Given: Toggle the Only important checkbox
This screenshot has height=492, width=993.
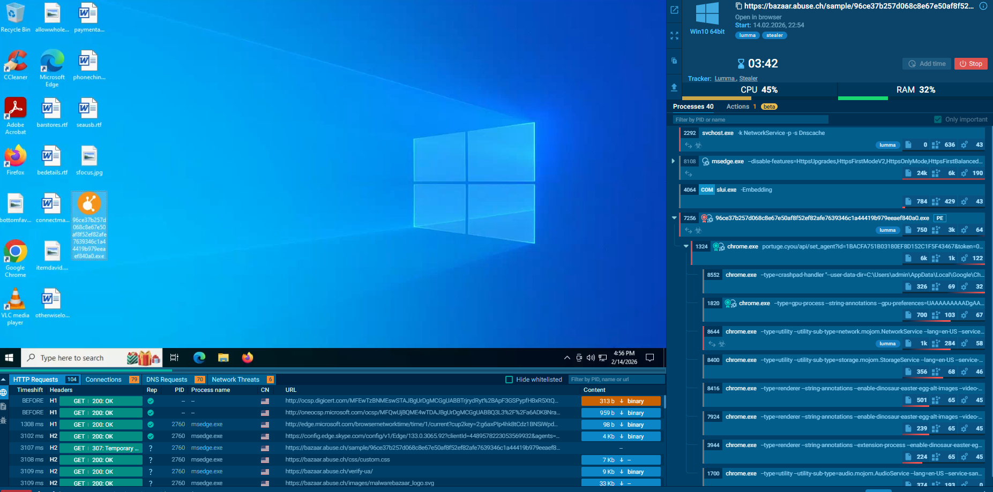Looking at the screenshot, I should [x=938, y=119].
